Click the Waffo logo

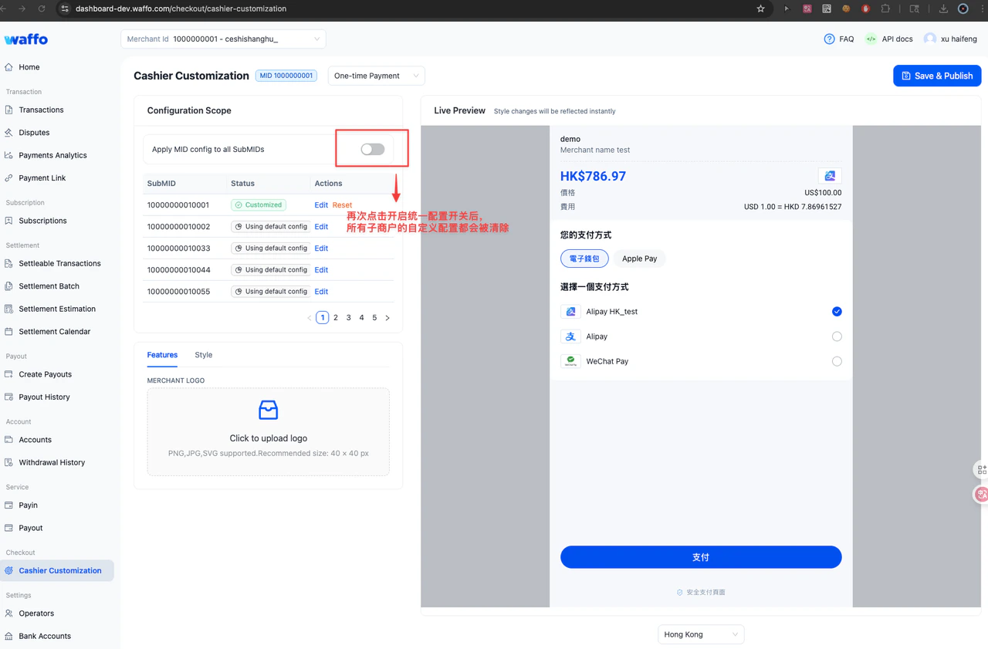26,39
